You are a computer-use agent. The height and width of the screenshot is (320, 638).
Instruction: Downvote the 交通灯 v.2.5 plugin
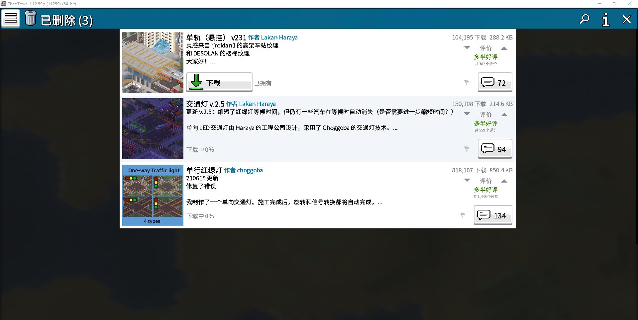[x=467, y=114]
